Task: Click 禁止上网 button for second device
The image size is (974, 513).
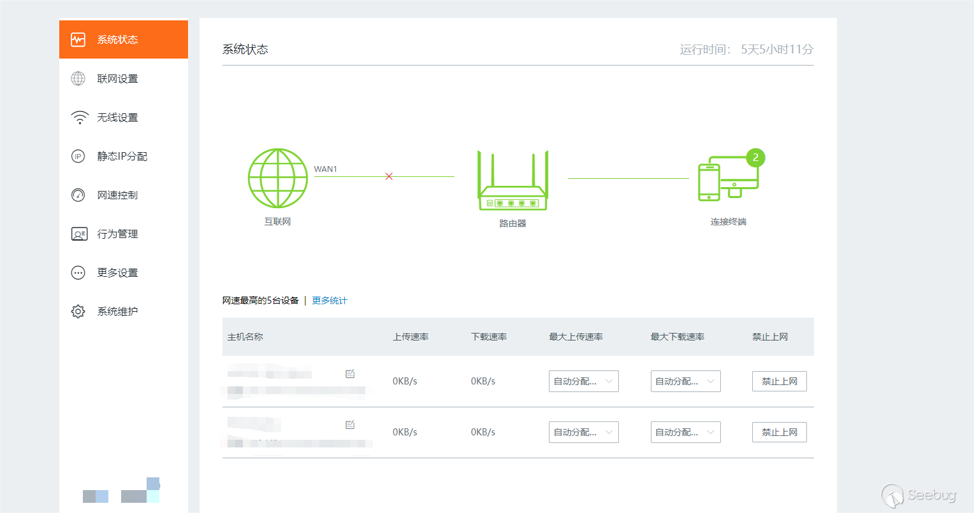Action: click(x=780, y=432)
